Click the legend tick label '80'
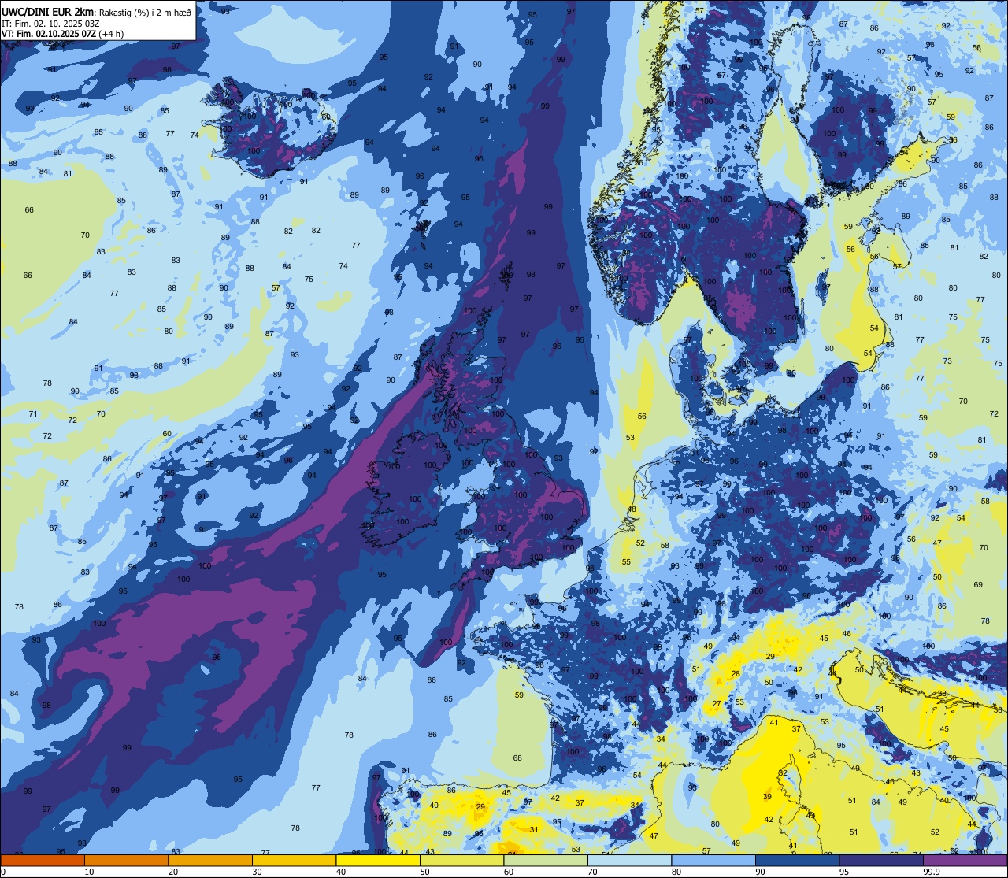This screenshot has width=1008, height=878. point(676,872)
